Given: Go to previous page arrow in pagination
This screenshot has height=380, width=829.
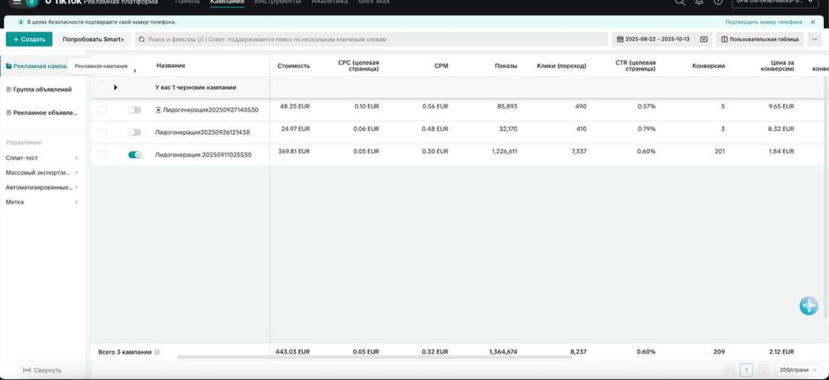Looking at the screenshot, I should click(x=729, y=370).
